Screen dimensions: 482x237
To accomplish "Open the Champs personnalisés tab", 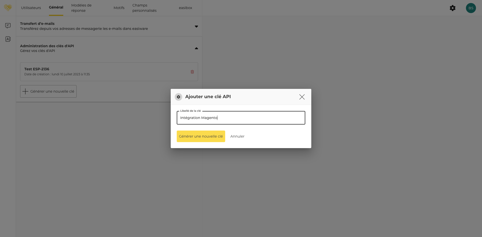I will point(144,8).
